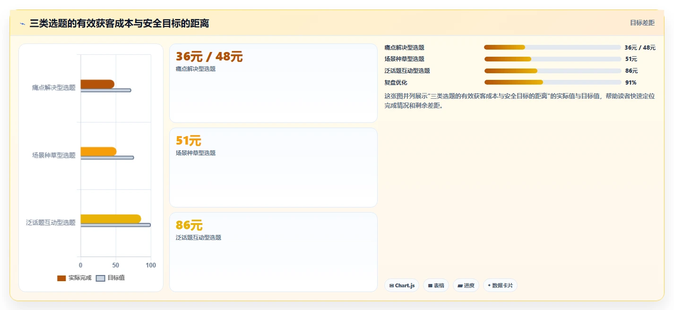
Task: Click the x-axis tick 100
Action: click(151, 265)
